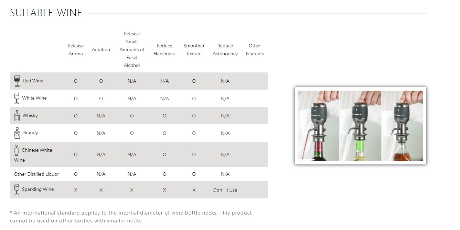Click the Chinese White Wine bottle icon
Viewport: 460px width, 230px height.
click(17, 150)
